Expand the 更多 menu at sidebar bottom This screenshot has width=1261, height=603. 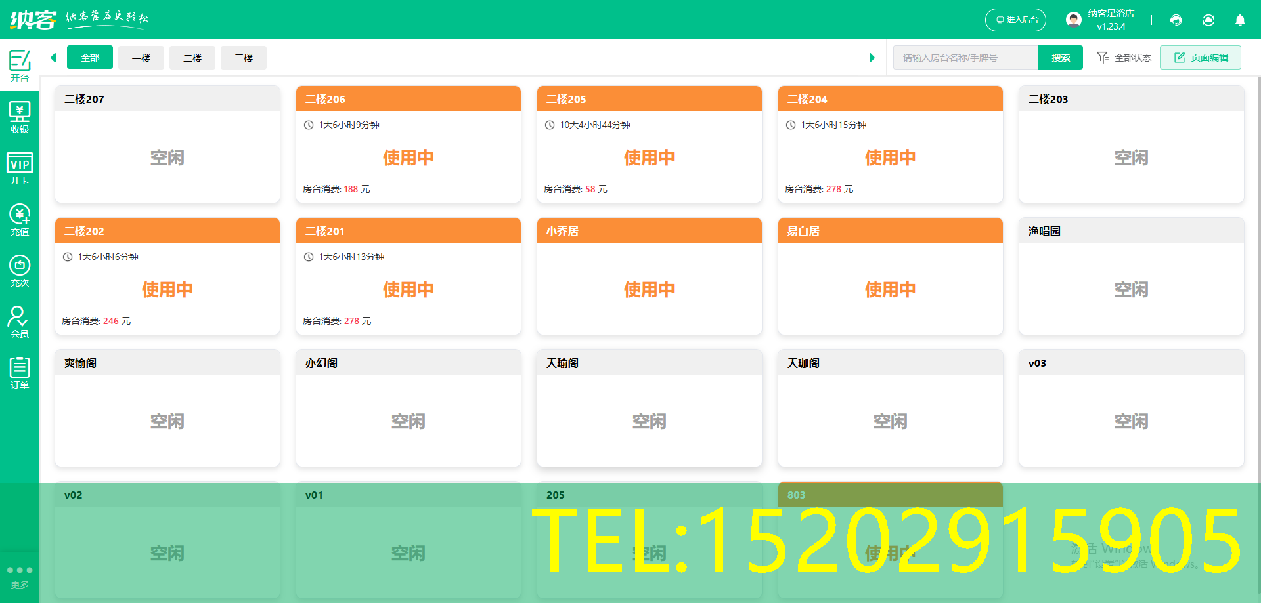click(x=20, y=576)
